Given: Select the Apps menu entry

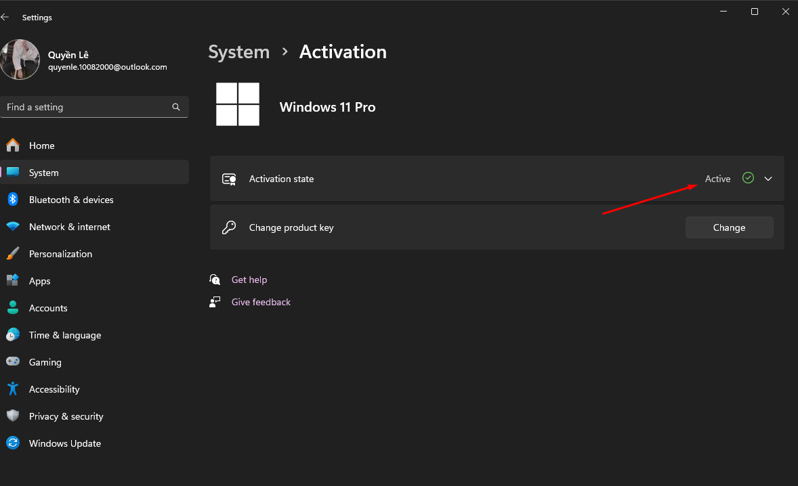Looking at the screenshot, I should pos(39,281).
